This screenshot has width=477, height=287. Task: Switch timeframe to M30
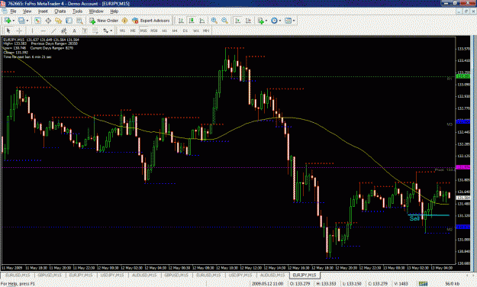click(154, 31)
